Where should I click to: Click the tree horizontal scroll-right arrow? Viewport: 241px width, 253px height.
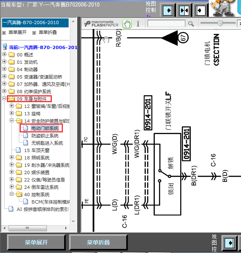click(66, 228)
